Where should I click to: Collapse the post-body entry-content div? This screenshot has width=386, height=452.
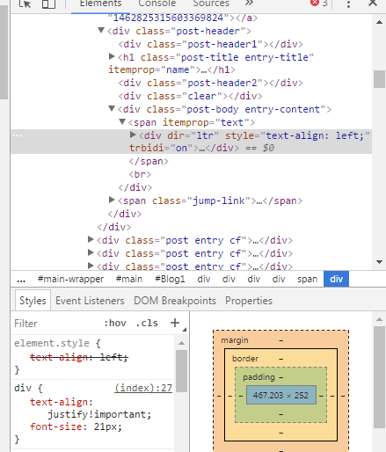[x=112, y=109]
